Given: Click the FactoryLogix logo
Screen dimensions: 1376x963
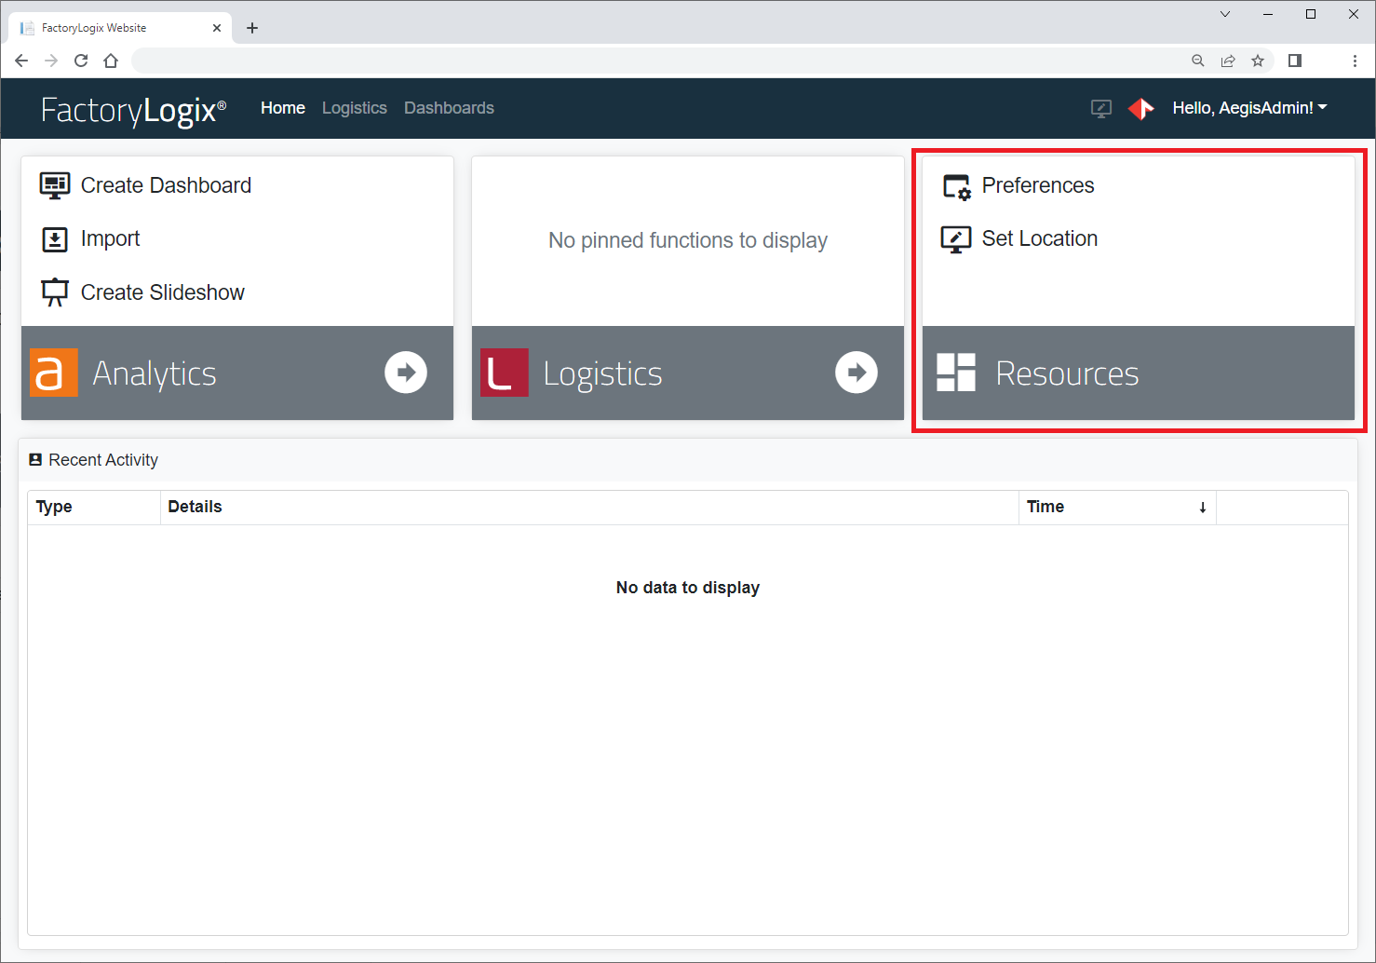Looking at the screenshot, I should (132, 109).
